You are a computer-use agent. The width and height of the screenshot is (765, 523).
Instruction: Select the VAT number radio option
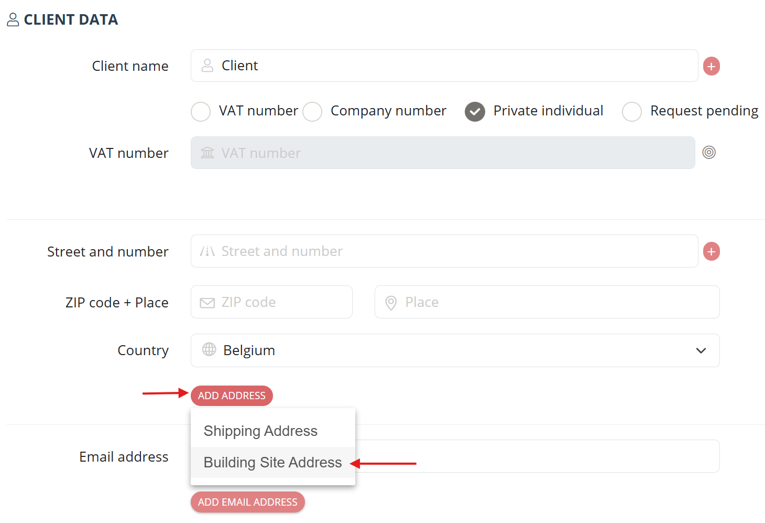(x=201, y=111)
